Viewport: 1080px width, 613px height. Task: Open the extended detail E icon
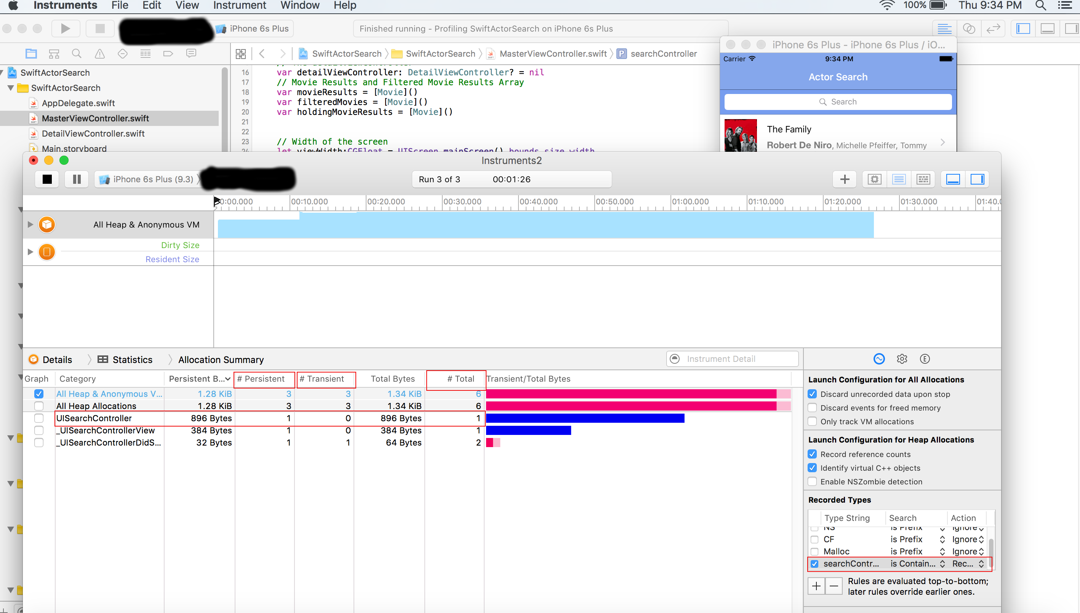pyautogui.click(x=925, y=359)
